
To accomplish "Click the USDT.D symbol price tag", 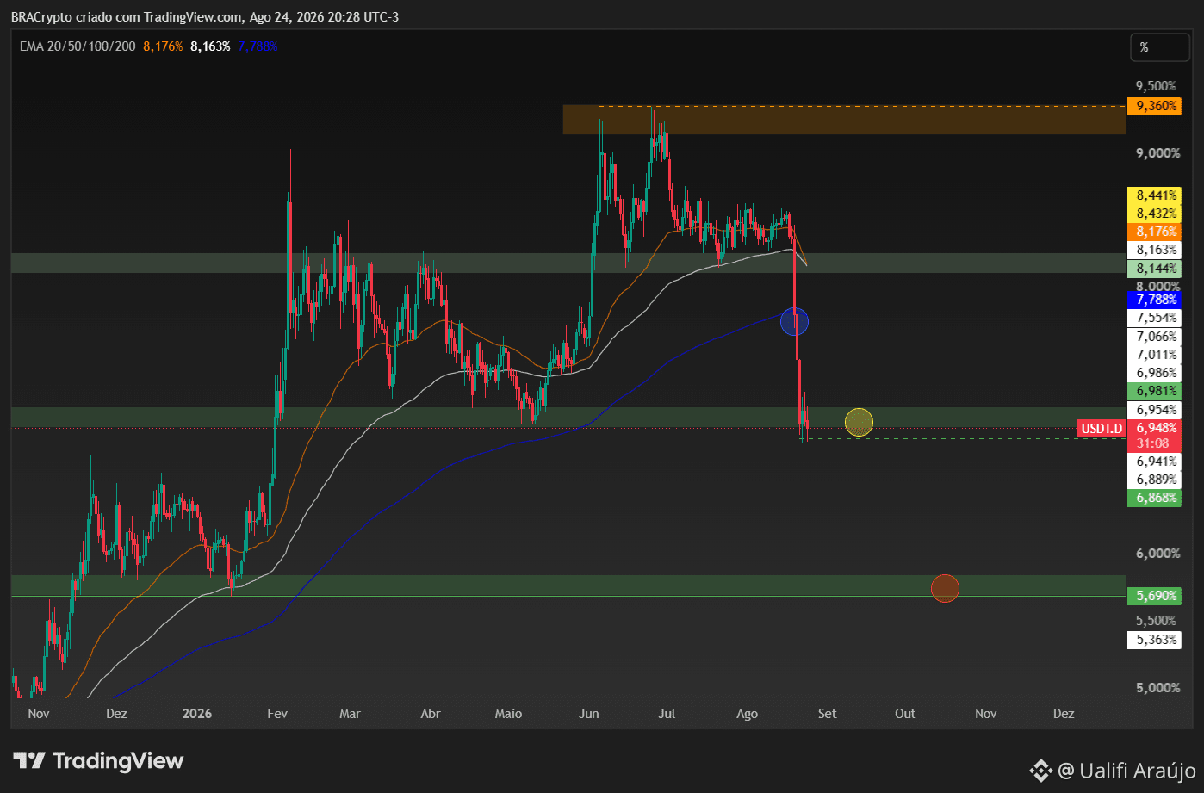I will coord(1102,428).
